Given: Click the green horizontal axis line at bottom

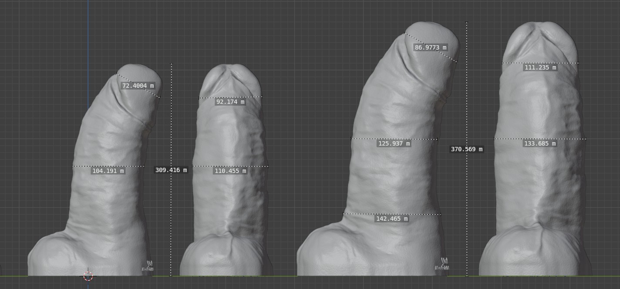Looking at the screenshot, I should pyautogui.click(x=283, y=276).
